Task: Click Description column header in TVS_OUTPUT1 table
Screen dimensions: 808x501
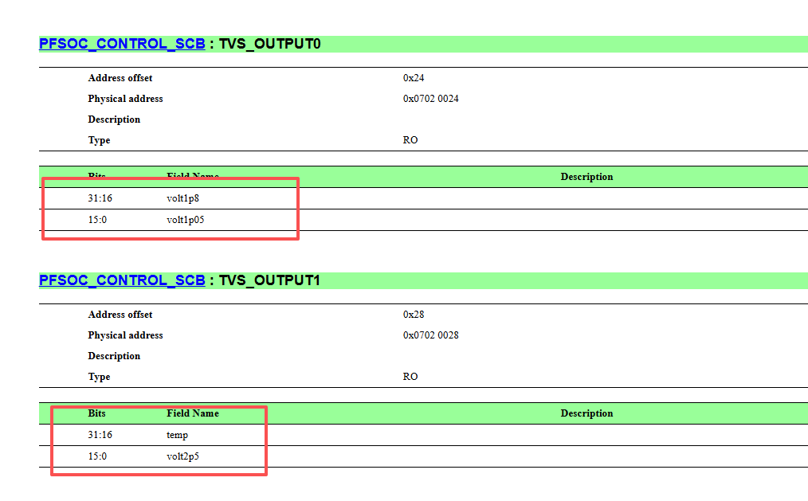Action: coord(587,413)
